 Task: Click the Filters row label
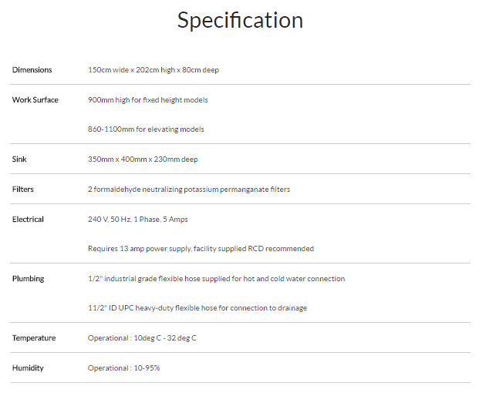23,190
